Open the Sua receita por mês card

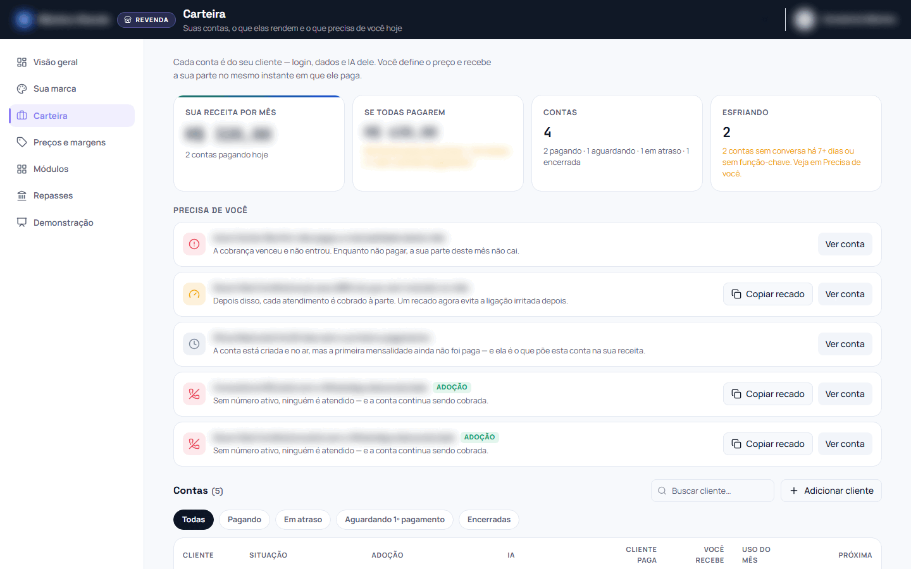click(259, 143)
